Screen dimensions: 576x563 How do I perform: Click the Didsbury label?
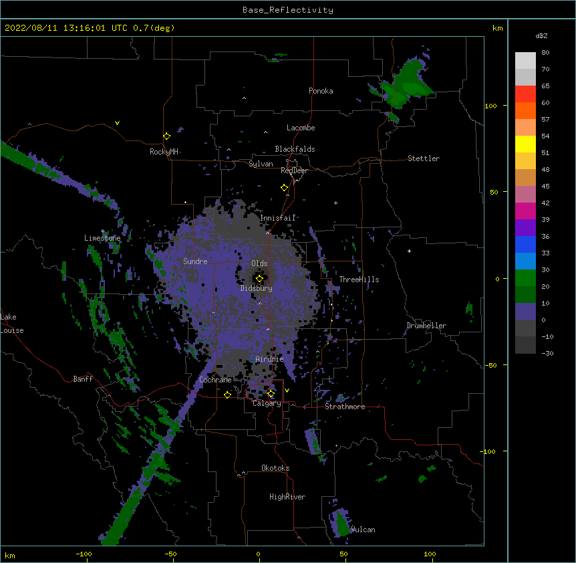click(x=257, y=288)
